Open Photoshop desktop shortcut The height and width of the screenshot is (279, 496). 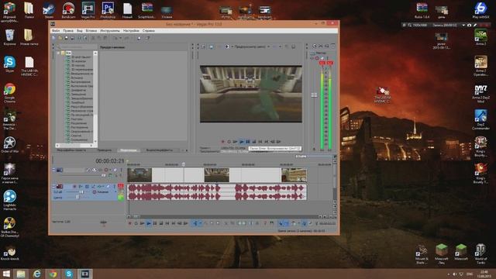pyautogui.click(x=108, y=10)
